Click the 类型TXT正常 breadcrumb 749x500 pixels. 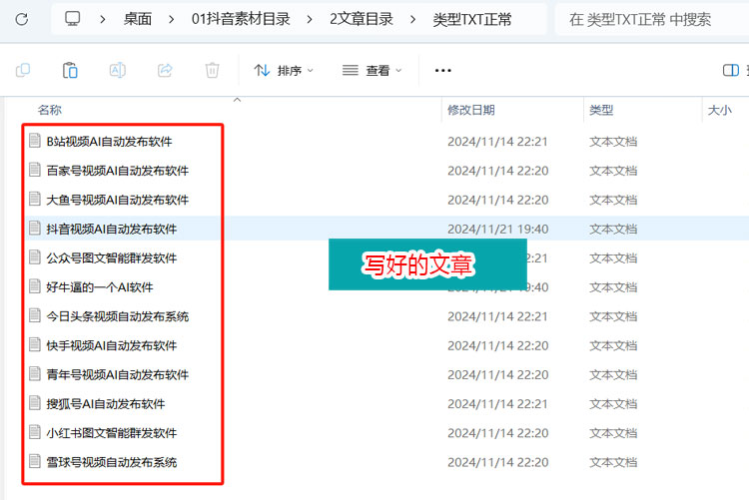(472, 19)
